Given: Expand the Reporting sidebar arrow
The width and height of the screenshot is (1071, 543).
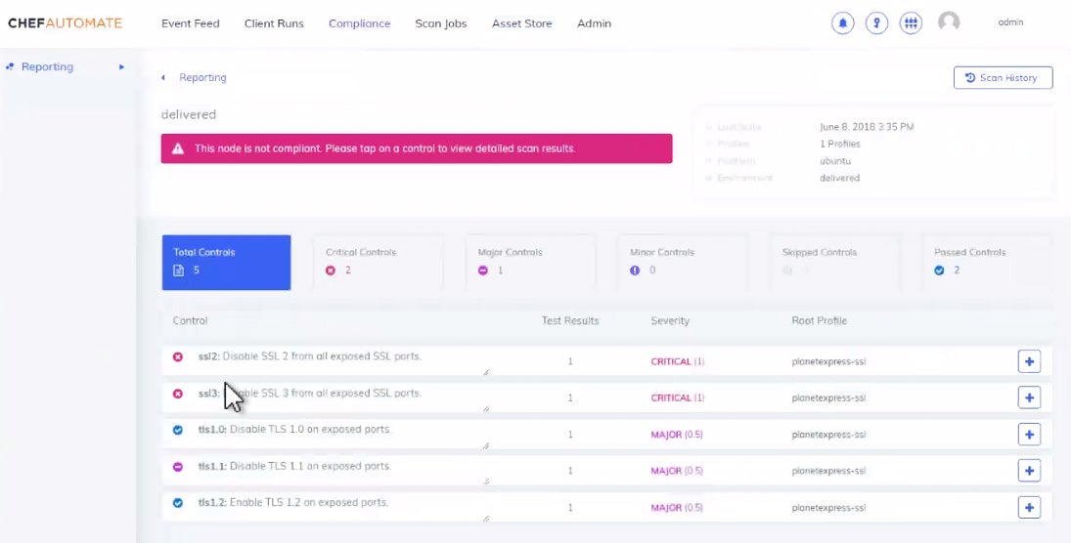Looking at the screenshot, I should click(121, 66).
